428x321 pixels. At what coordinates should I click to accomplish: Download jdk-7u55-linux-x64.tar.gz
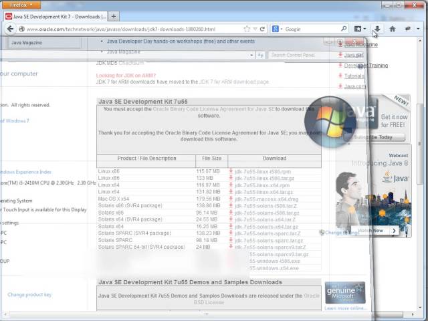pos(263,192)
